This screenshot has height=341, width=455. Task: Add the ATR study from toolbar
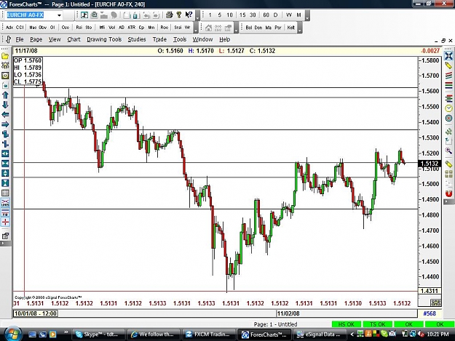tap(132, 28)
